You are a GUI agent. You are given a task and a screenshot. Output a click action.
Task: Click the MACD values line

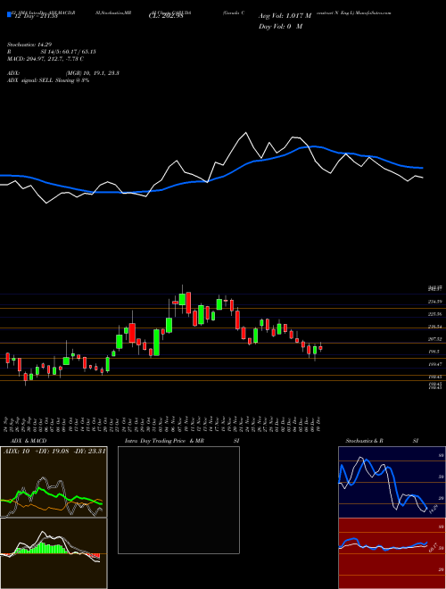pos(47,59)
